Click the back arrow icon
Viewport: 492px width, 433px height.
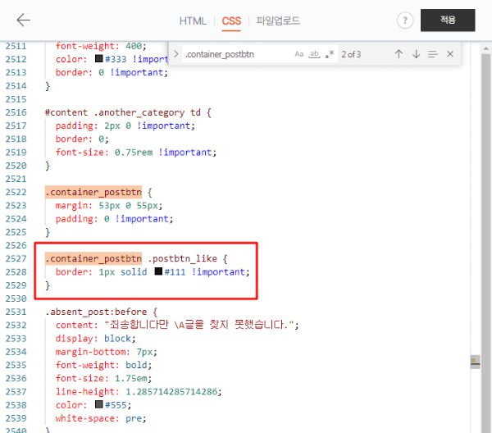[23, 20]
